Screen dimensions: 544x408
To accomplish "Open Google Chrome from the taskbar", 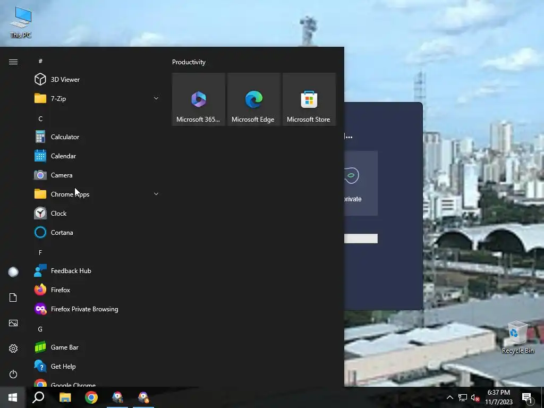I will (91, 397).
